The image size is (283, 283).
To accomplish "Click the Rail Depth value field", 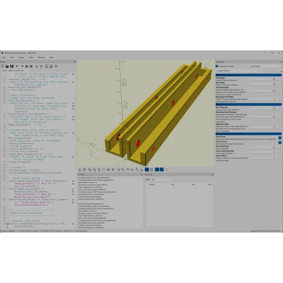I will 263,79.
